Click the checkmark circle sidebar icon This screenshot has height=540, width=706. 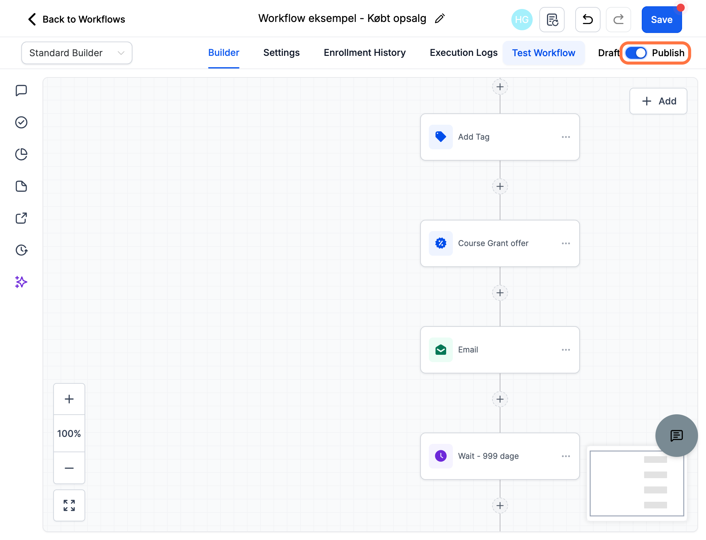(21, 122)
